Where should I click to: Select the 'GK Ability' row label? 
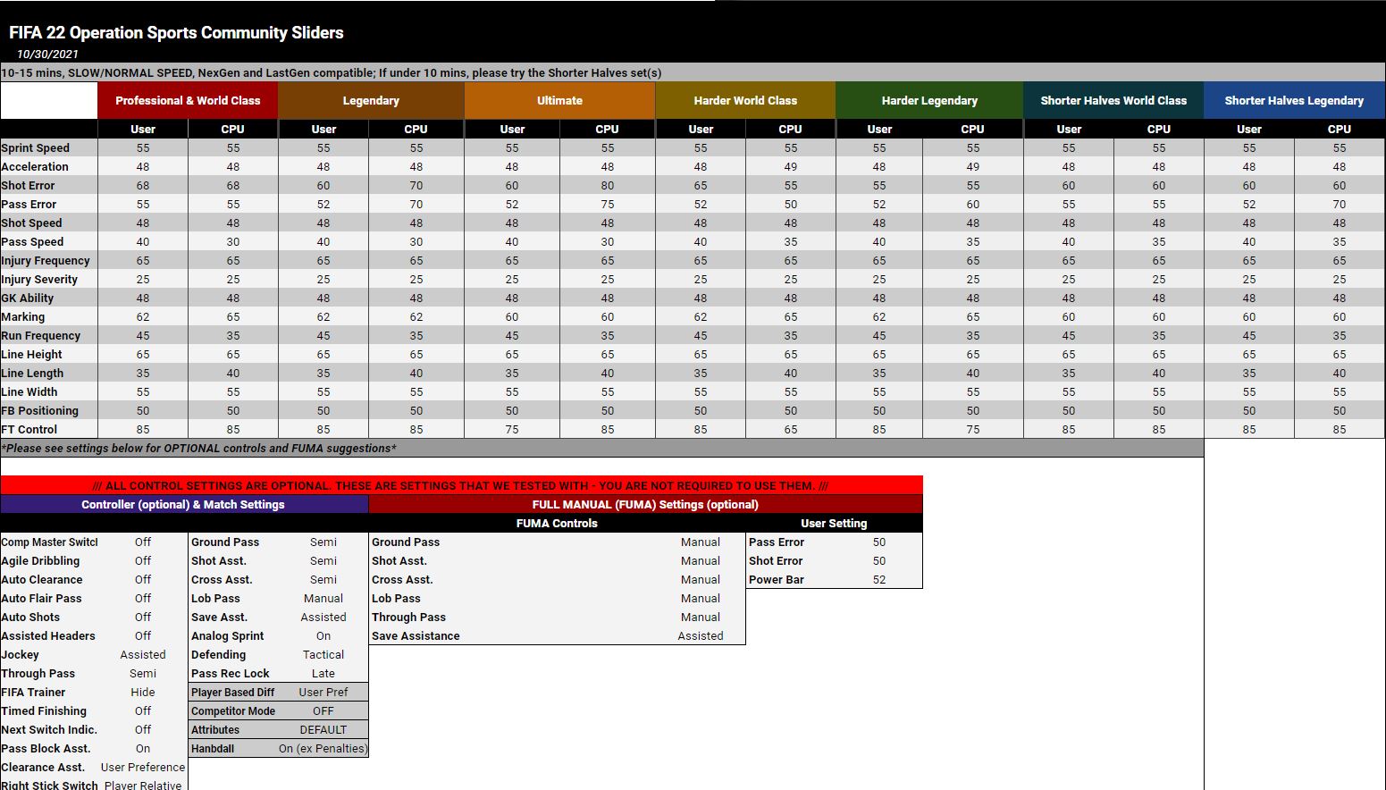28,298
